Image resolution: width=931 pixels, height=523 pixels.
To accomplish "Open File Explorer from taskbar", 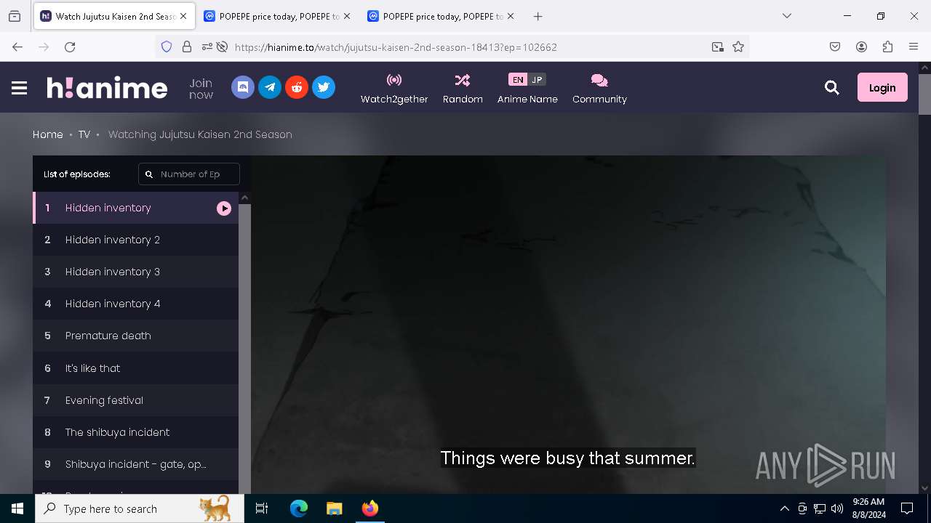I will [334, 508].
